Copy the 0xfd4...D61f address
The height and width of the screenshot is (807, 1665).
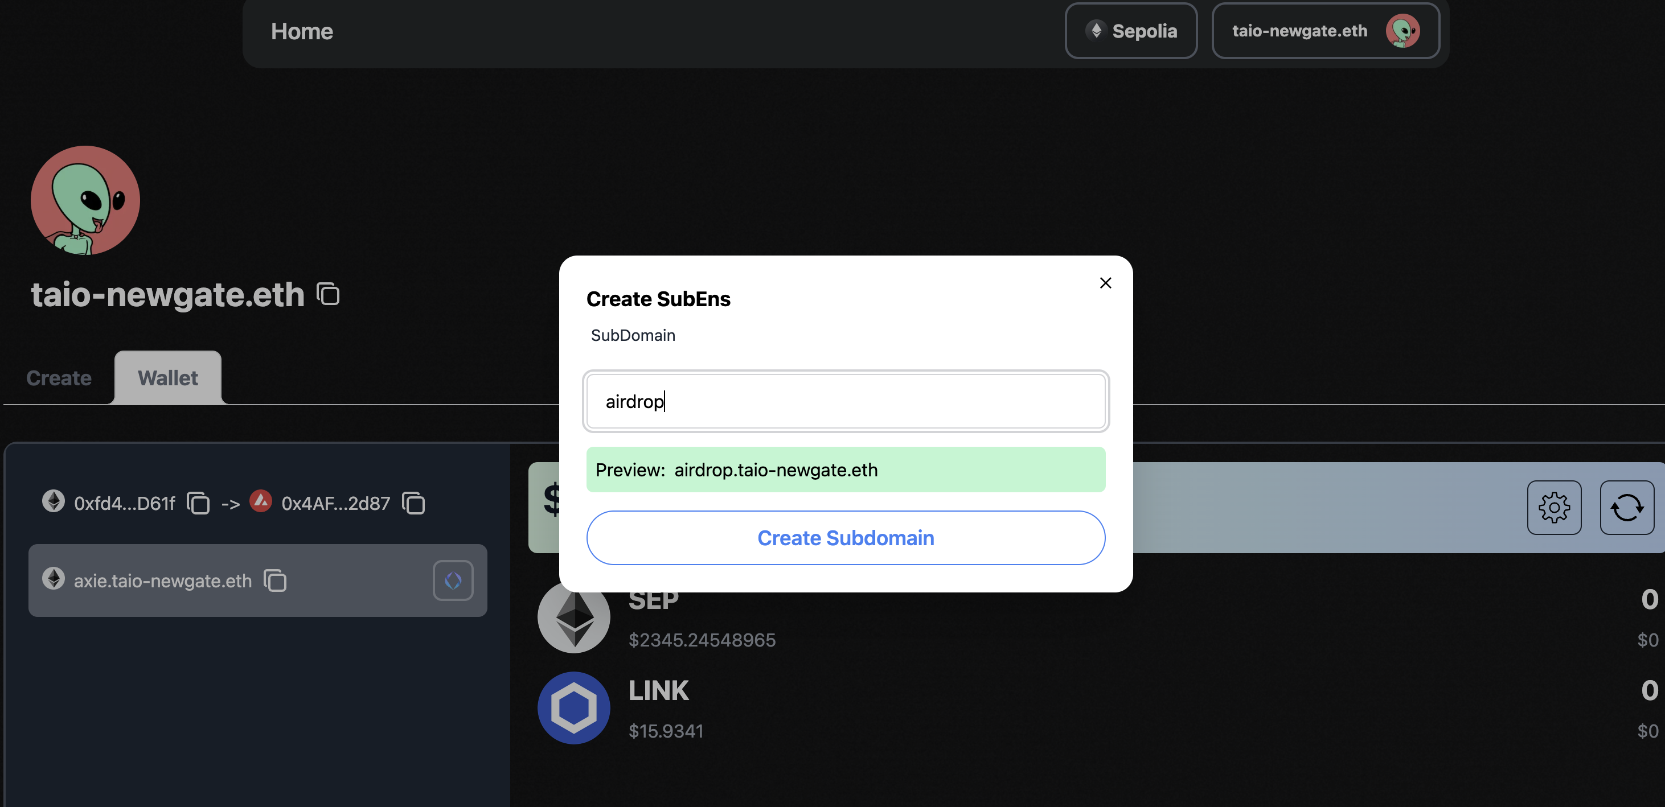pyautogui.click(x=198, y=503)
